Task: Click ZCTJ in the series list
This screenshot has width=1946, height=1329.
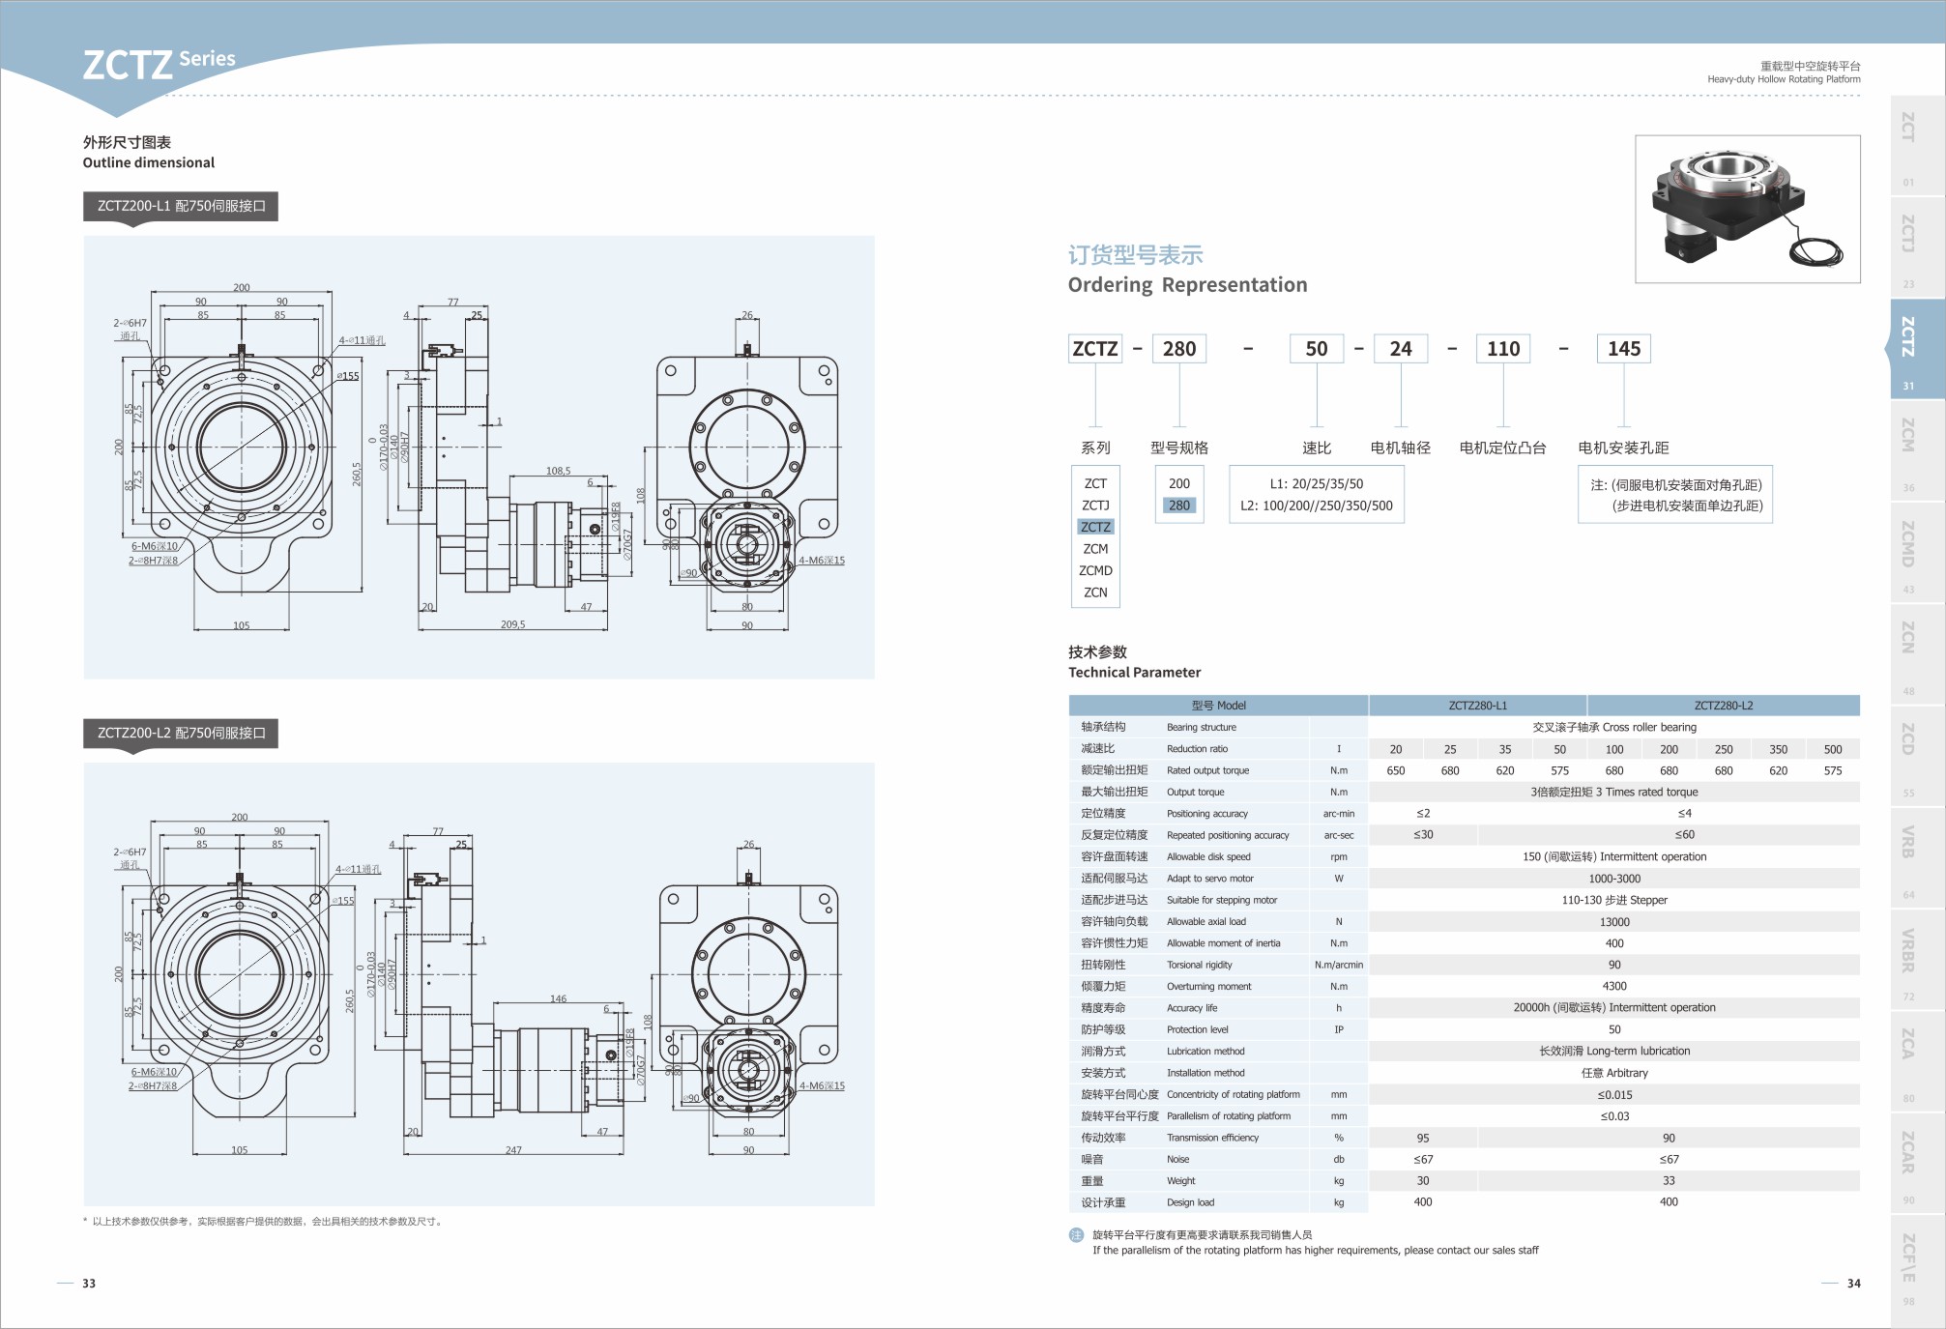Action: pos(1095,506)
